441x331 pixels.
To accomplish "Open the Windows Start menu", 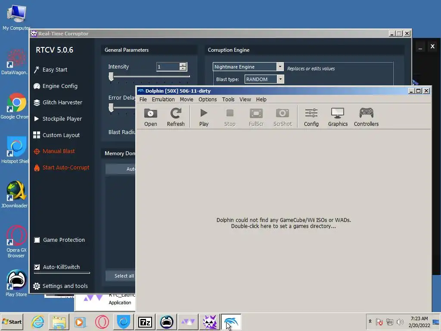I will tap(12, 322).
